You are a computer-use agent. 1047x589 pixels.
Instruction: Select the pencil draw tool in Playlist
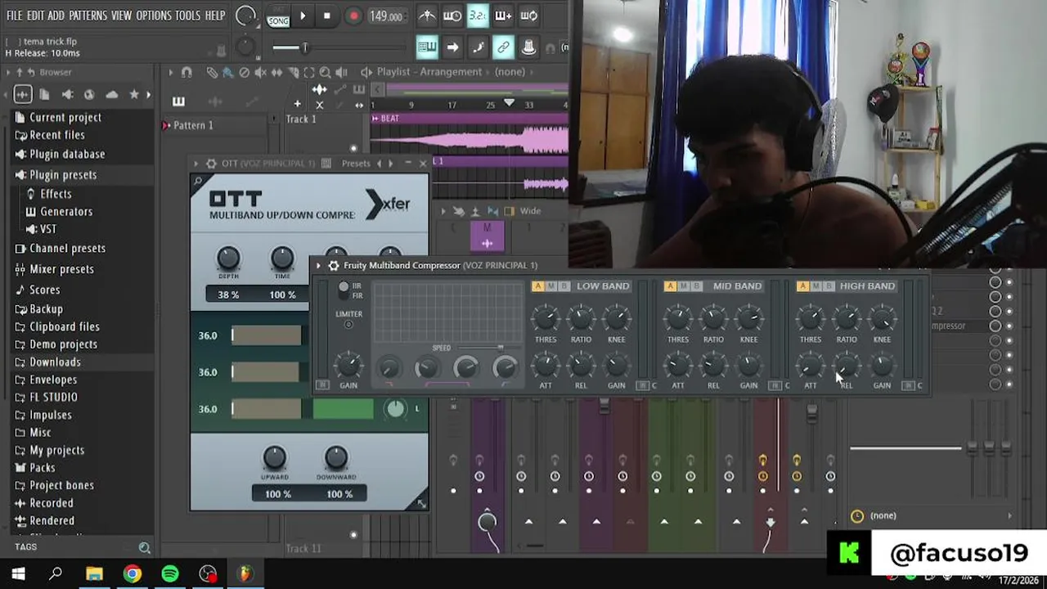212,72
